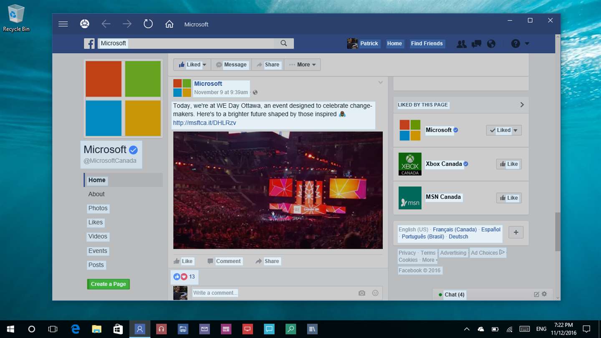601x338 pixels.
Task: Click Find Friends in the header
Action: 427,43
